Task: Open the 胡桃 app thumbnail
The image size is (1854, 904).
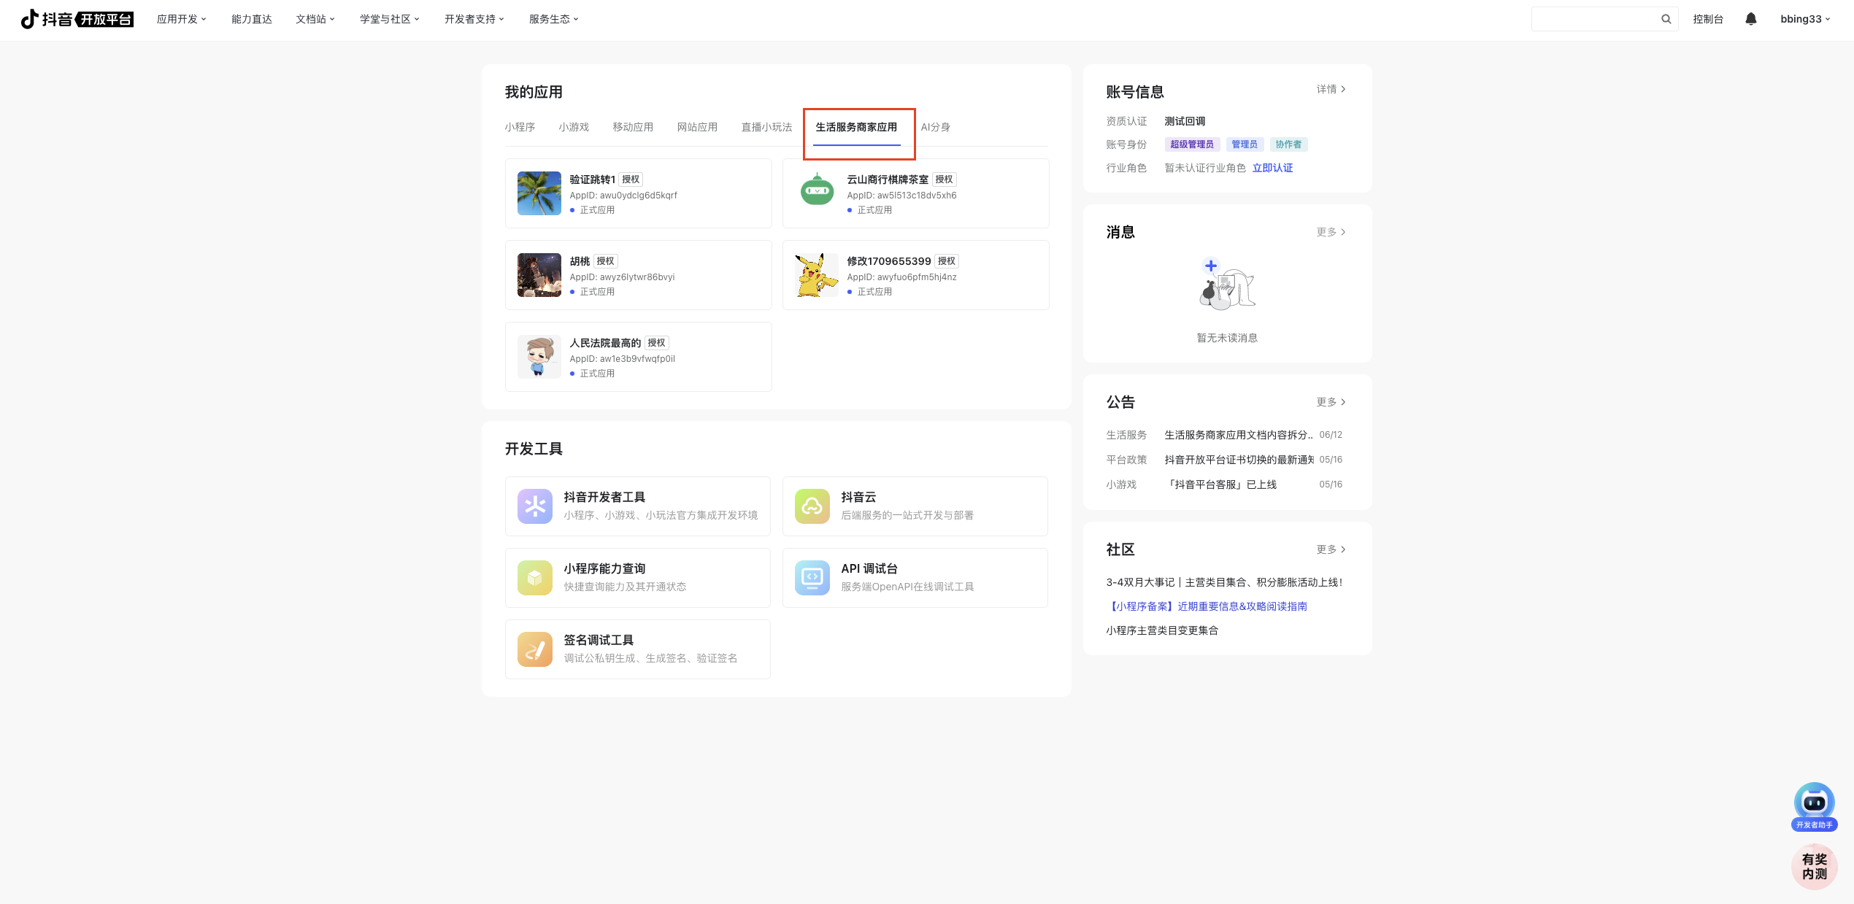Action: click(539, 275)
